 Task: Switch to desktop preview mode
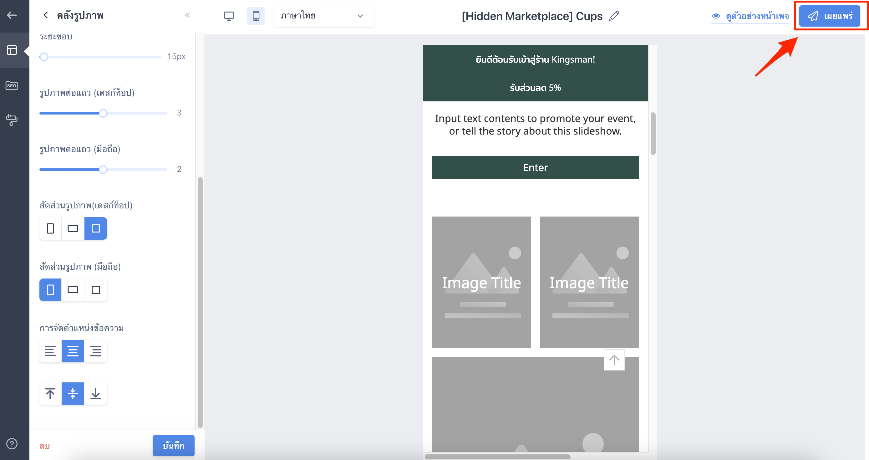point(229,16)
